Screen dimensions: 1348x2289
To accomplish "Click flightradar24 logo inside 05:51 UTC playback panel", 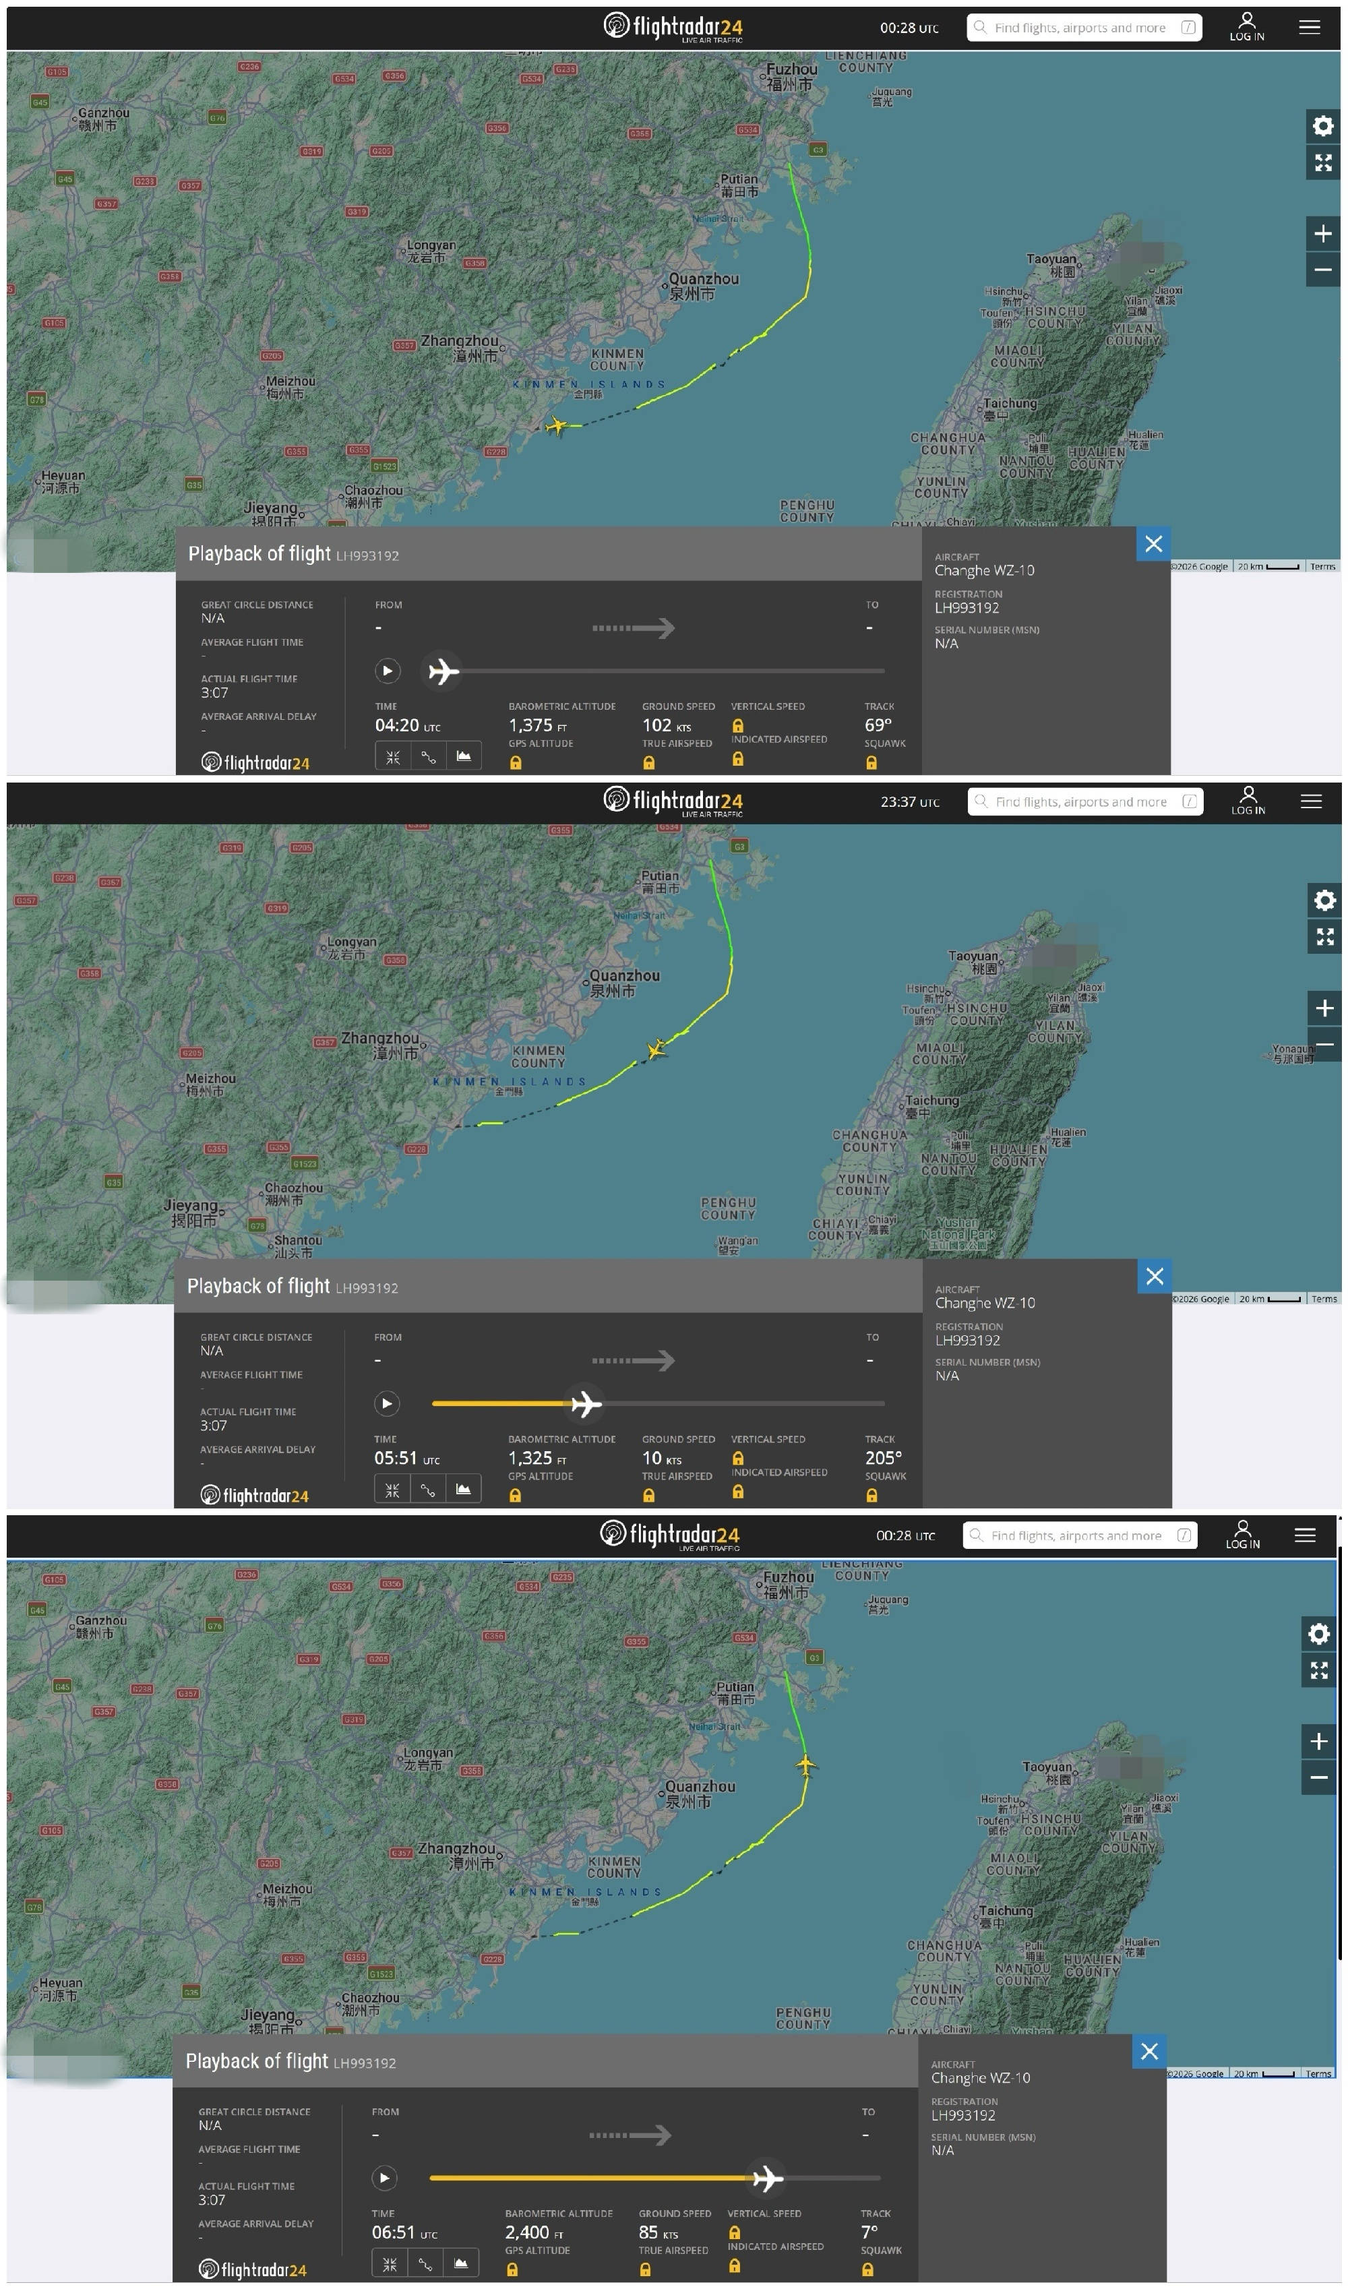I will point(254,1495).
